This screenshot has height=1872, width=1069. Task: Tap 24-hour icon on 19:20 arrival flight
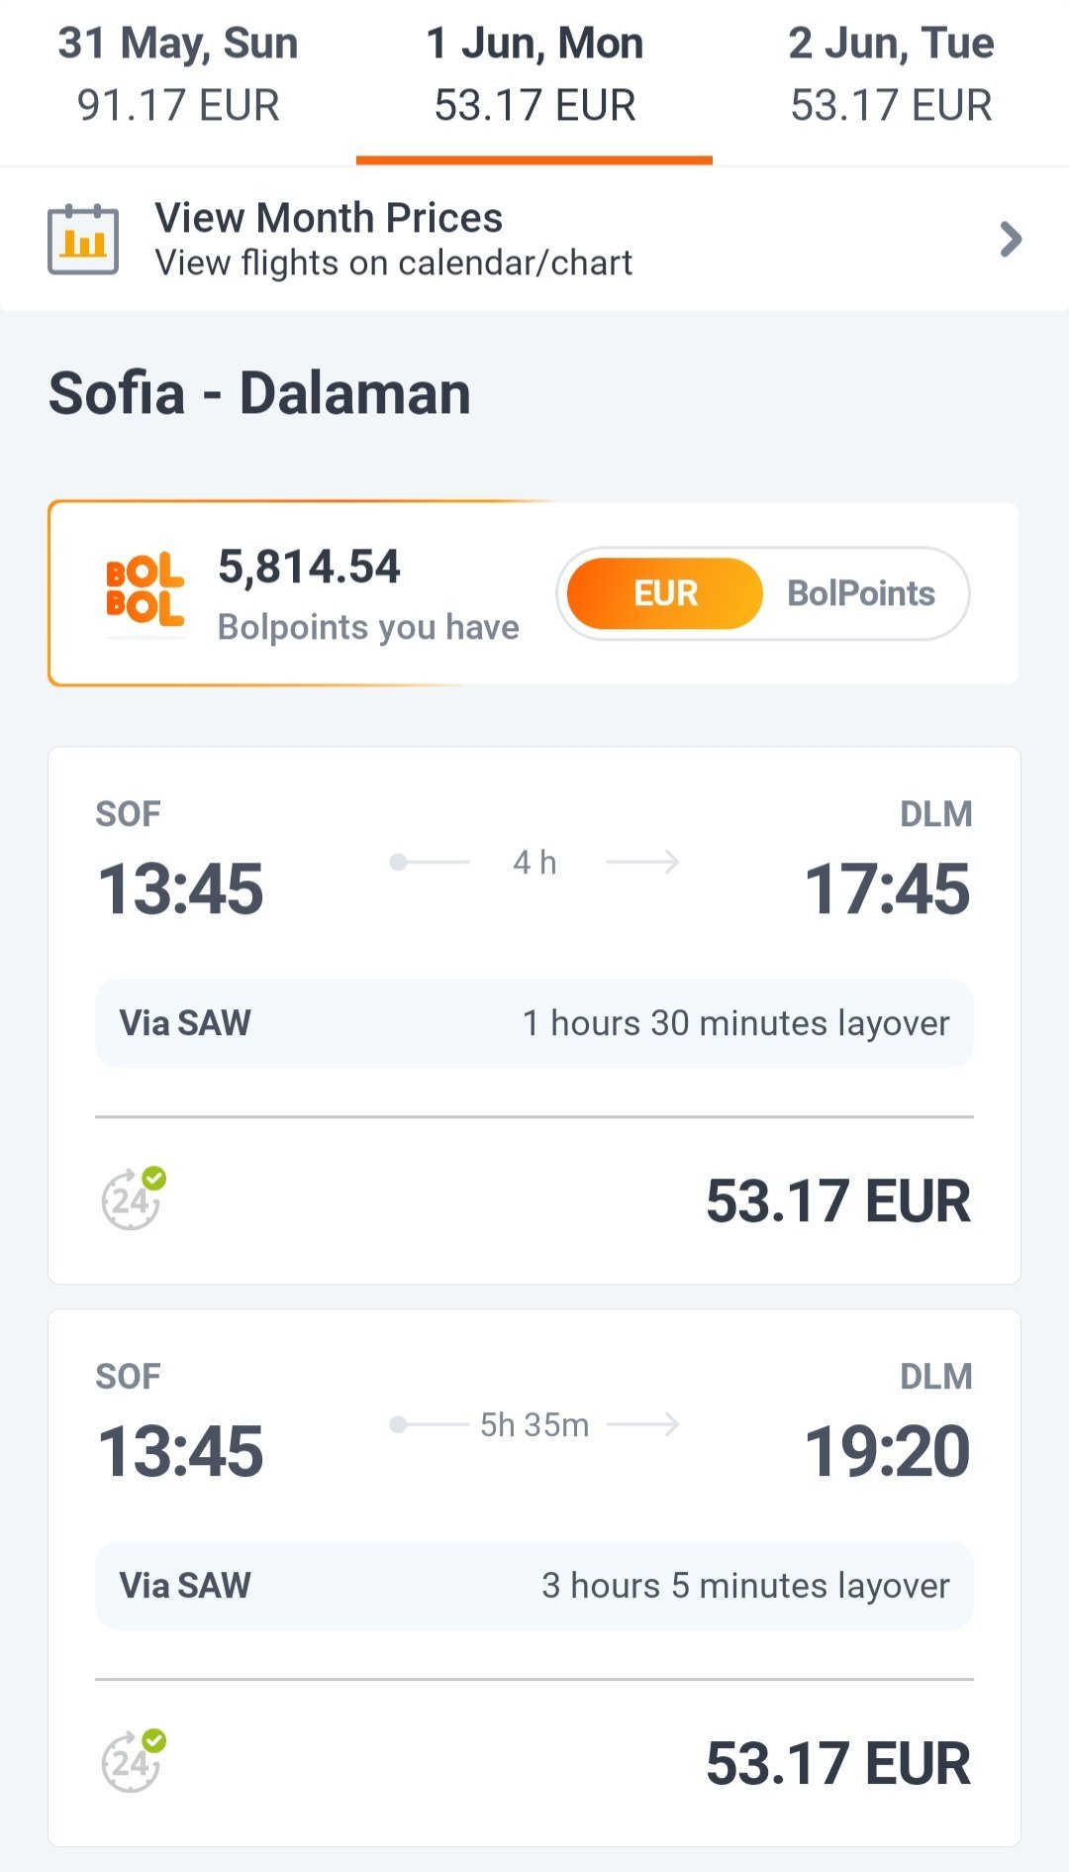[x=133, y=1762]
